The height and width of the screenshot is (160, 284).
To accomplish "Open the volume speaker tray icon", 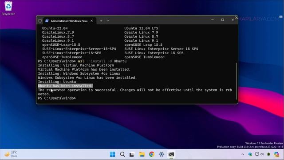I will pos(262,154).
